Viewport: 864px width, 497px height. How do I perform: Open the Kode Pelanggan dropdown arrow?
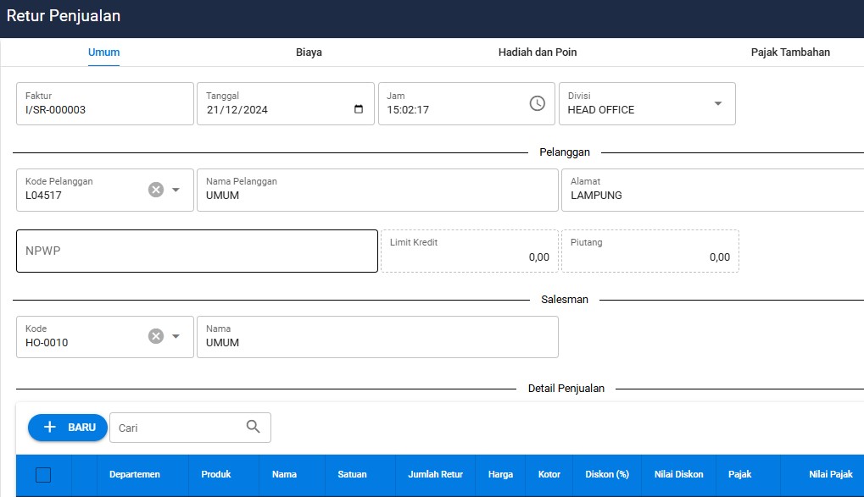pos(176,190)
